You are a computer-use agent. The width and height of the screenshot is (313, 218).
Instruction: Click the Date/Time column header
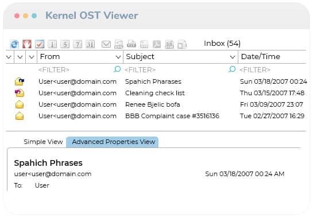pos(272,57)
